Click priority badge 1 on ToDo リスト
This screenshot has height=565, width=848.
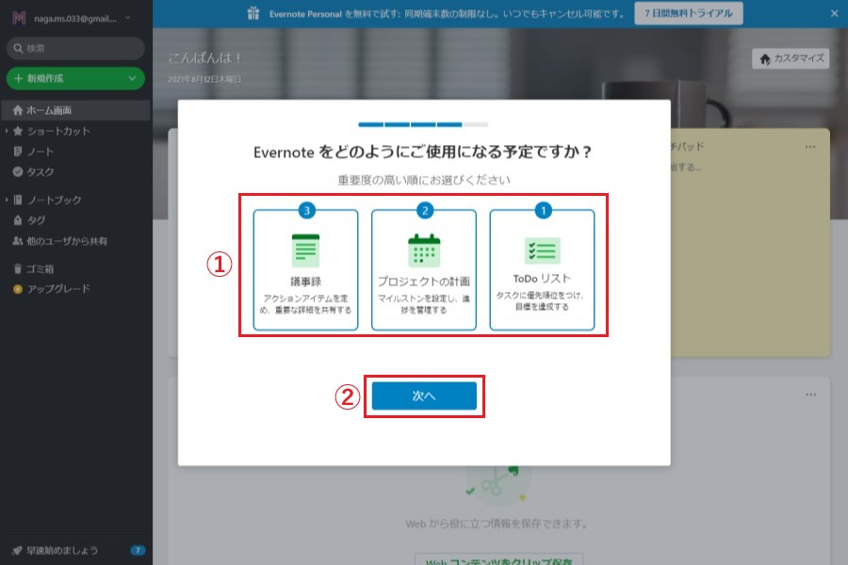coord(544,210)
